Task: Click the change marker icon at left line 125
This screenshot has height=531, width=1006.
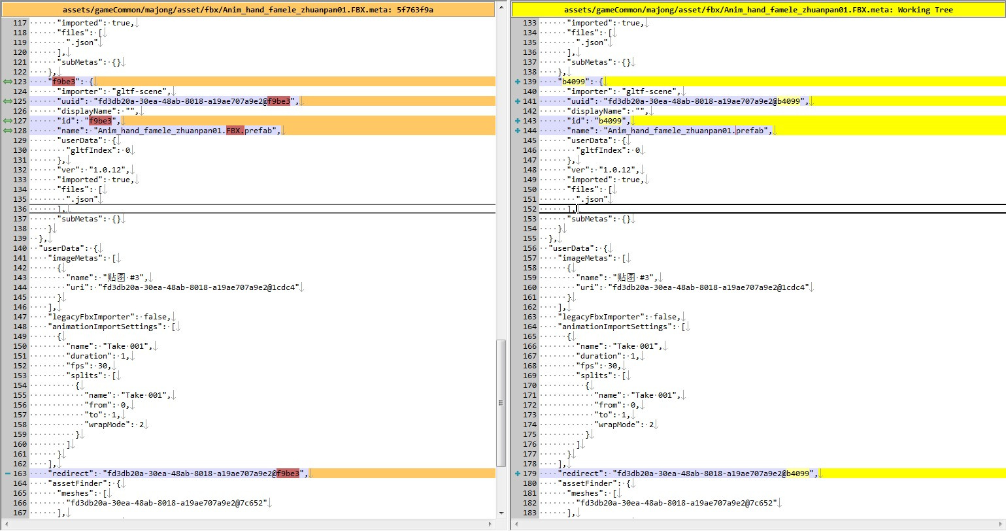Action: [7, 101]
